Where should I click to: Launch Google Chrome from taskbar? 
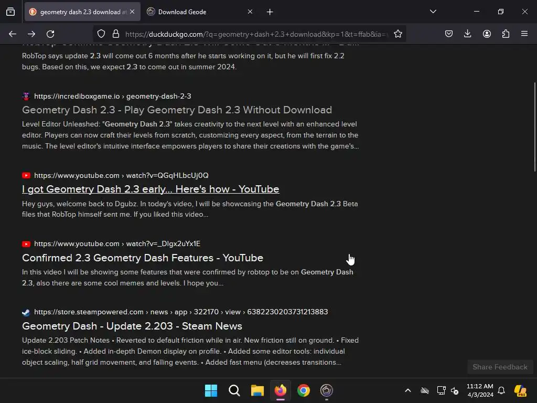click(304, 390)
